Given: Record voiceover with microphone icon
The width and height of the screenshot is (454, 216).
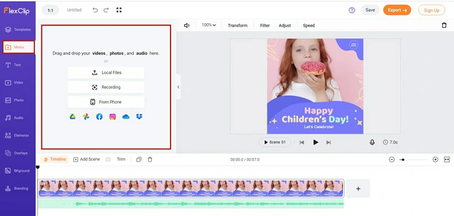Looking at the screenshot, I should pyautogui.click(x=372, y=142).
